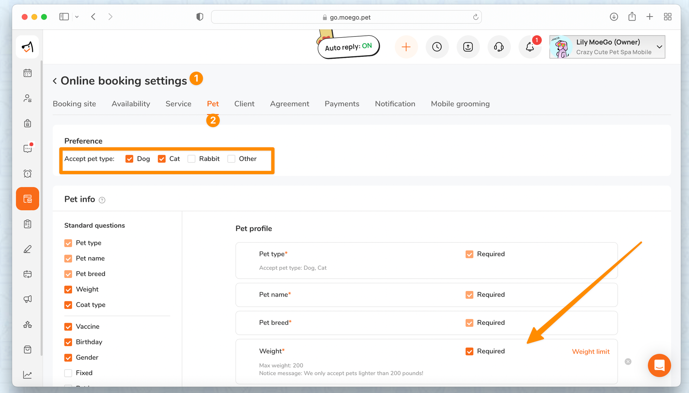Open the calendar icon in sidebar
This screenshot has width=689, height=393.
pyautogui.click(x=28, y=73)
